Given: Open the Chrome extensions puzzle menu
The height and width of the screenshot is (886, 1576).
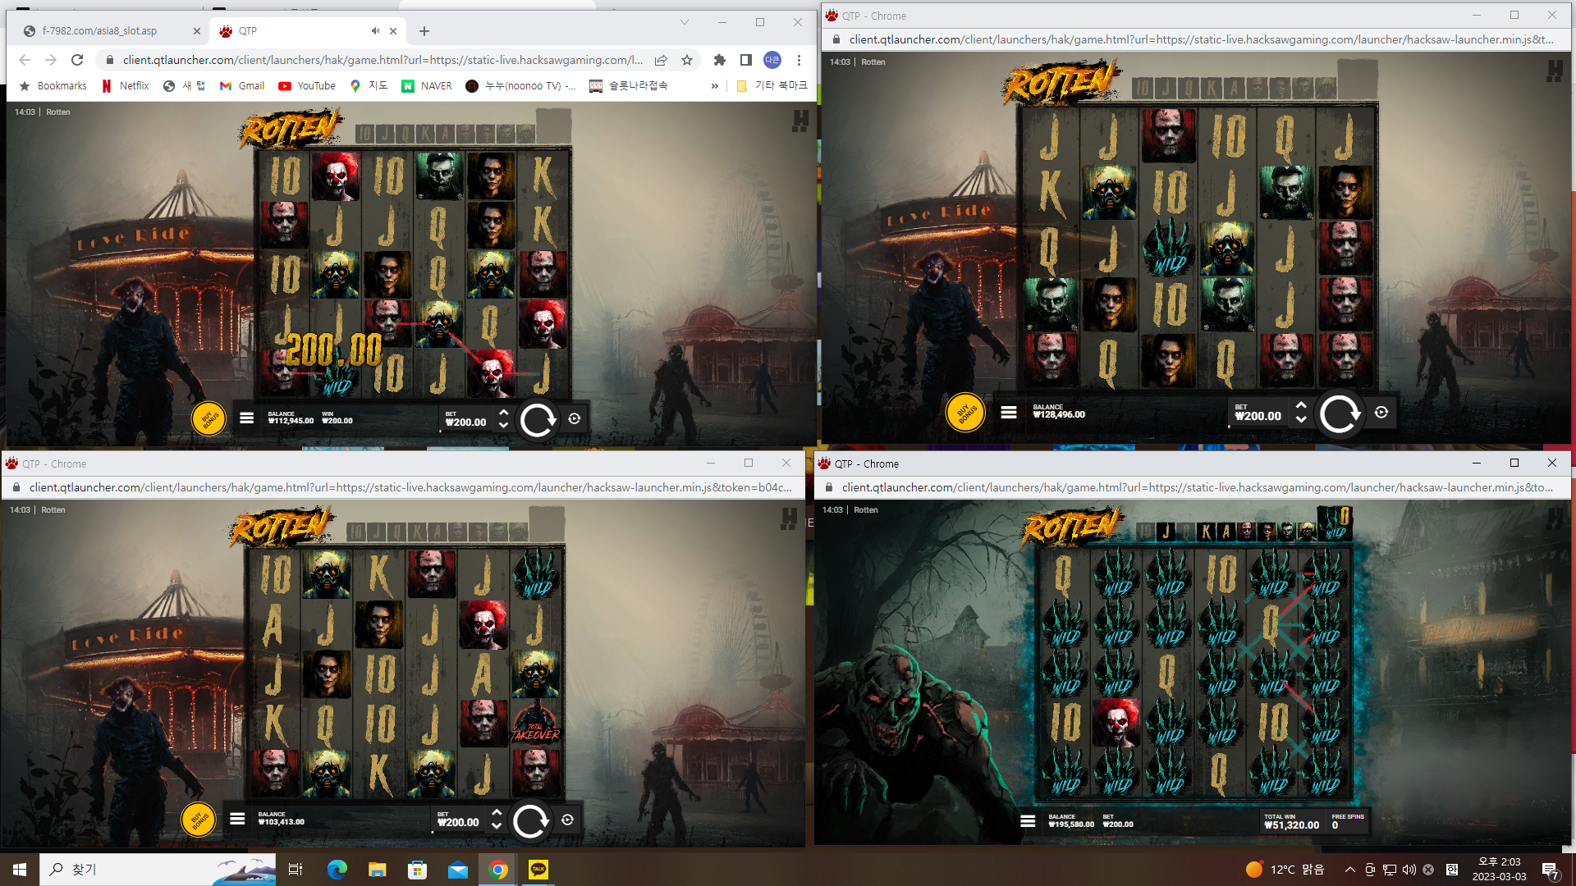Looking at the screenshot, I should pos(720,60).
